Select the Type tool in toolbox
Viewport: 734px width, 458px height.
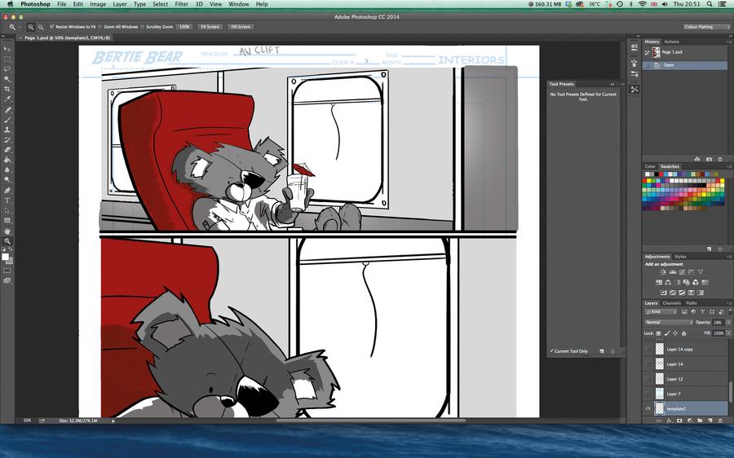[7, 200]
